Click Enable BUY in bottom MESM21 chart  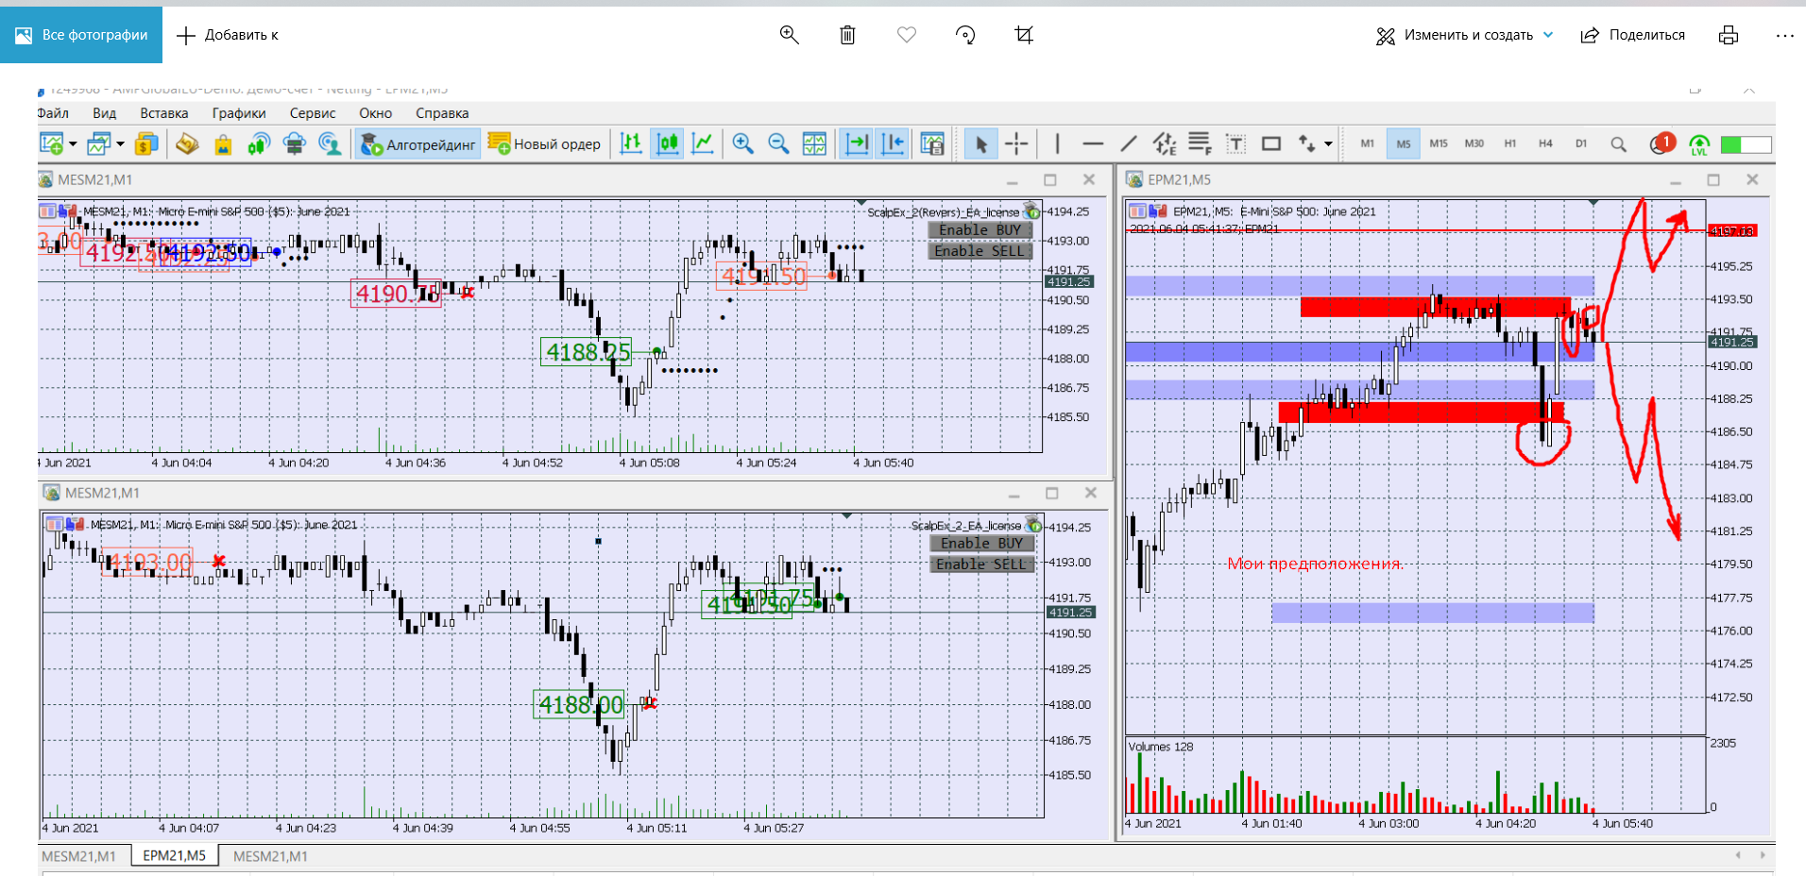click(981, 543)
